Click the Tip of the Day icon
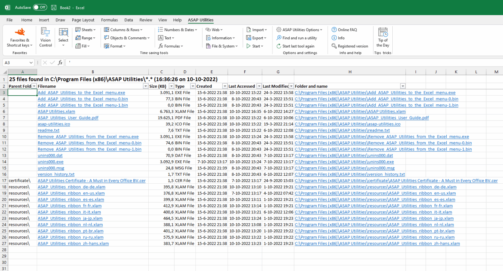Screen dimensions: 503x271 coord(383,32)
